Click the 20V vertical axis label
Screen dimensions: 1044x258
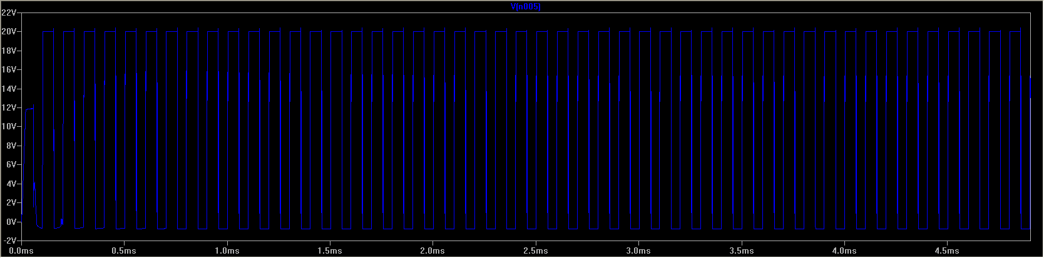[x=9, y=31]
